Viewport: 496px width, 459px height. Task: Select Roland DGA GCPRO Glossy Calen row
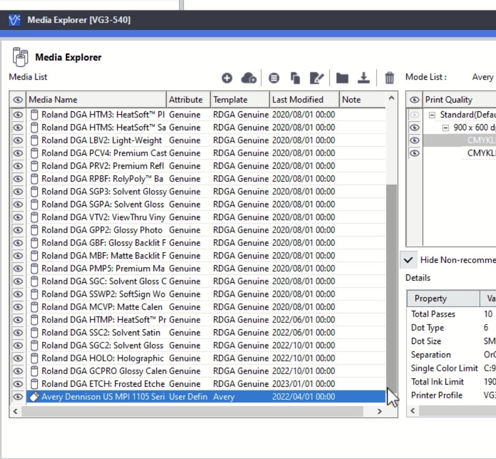206,371
